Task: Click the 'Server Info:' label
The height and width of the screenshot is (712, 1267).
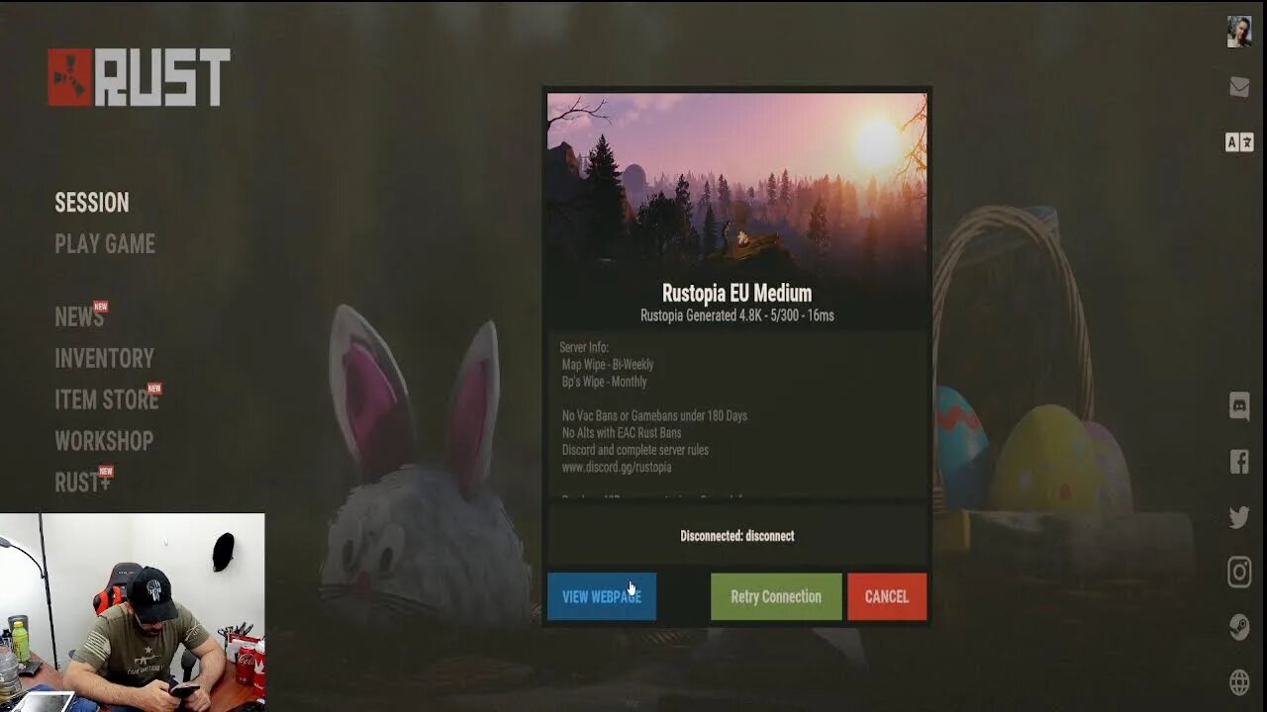Action: pyautogui.click(x=584, y=347)
